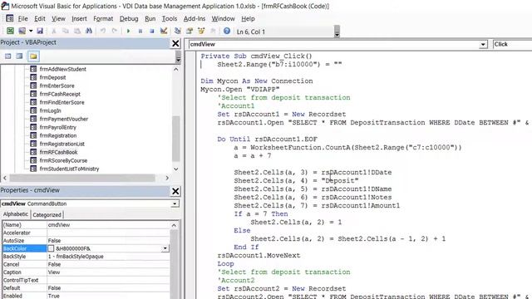This screenshot has width=532, height=299.
Task: Click the project tree vertical scrollbar thumb
Action: point(175,139)
